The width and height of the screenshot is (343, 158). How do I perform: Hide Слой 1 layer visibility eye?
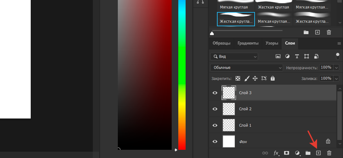(x=215, y=125)
